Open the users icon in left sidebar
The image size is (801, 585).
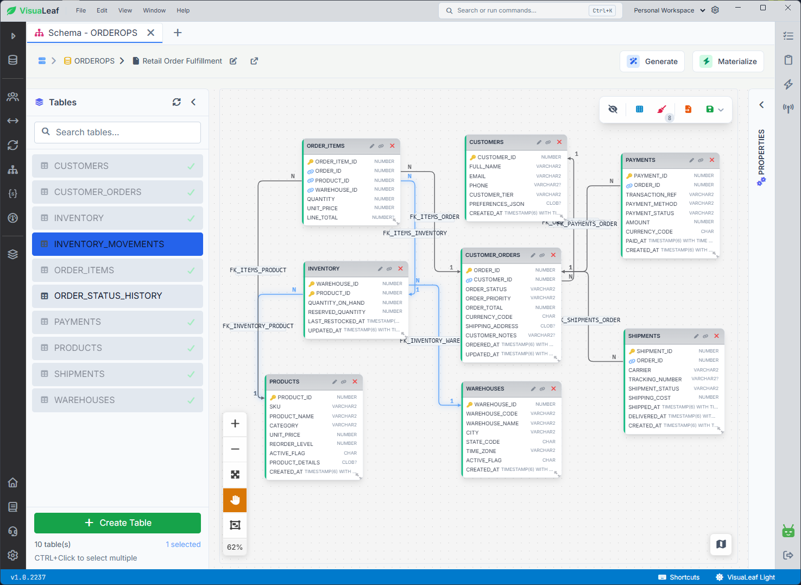point(13,97)
